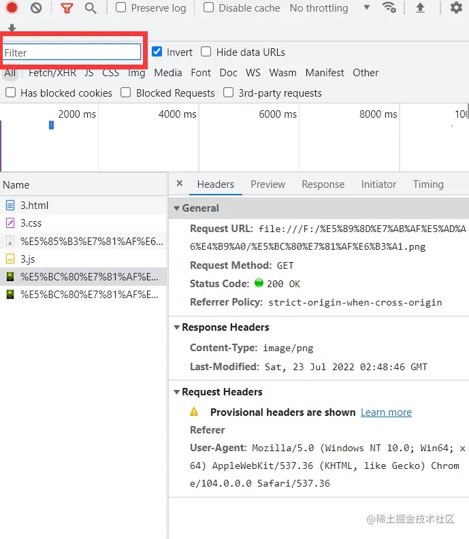Switch to the Preview tab
The height and width of the screenshot is (539, 469).
coord(268,184)
